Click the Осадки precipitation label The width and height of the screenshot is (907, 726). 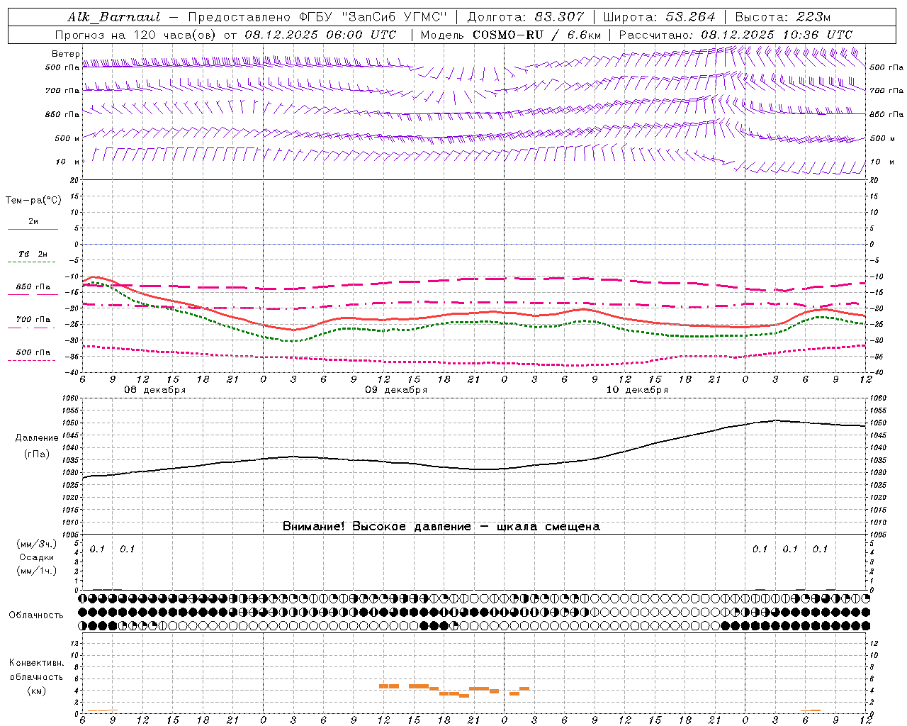click(37, 557)
